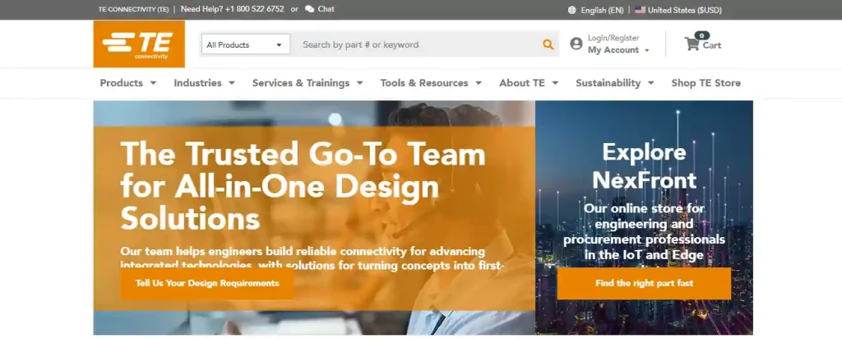Open the About TE menu
Viewport: 842px width, 339px height.
click(x=528, y=83)
